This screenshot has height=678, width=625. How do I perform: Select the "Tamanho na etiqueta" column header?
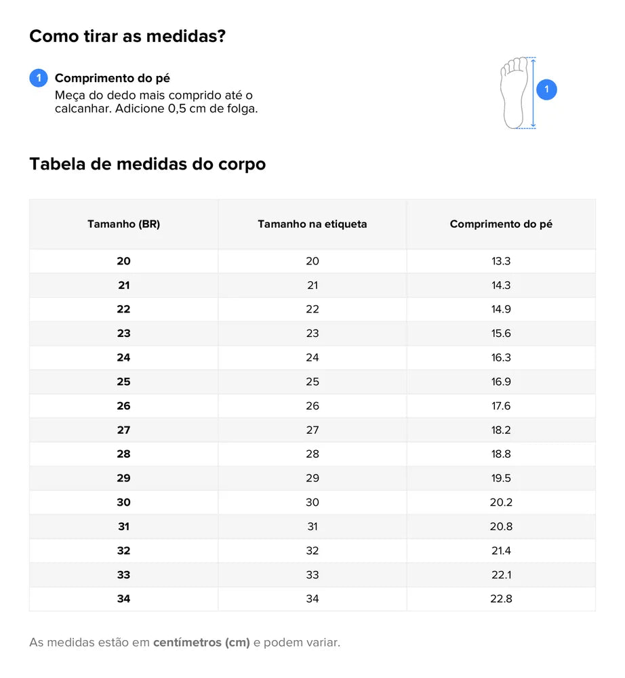point(312,224)
